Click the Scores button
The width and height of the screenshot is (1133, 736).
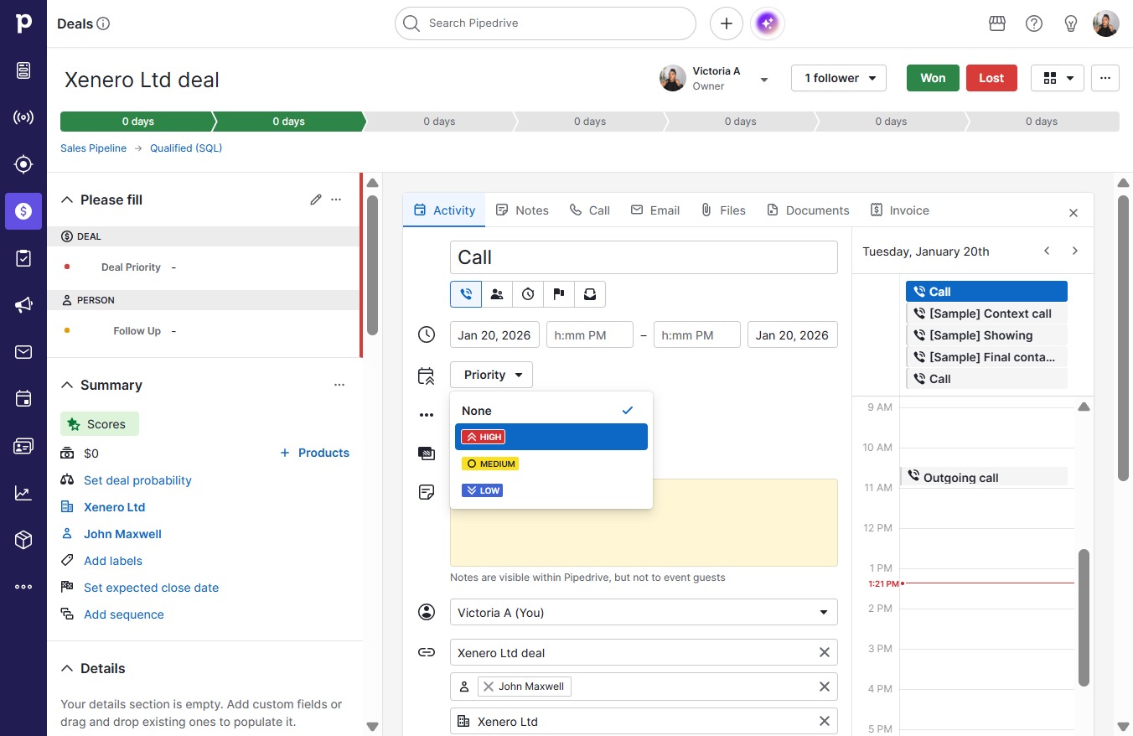click(100, 424)
